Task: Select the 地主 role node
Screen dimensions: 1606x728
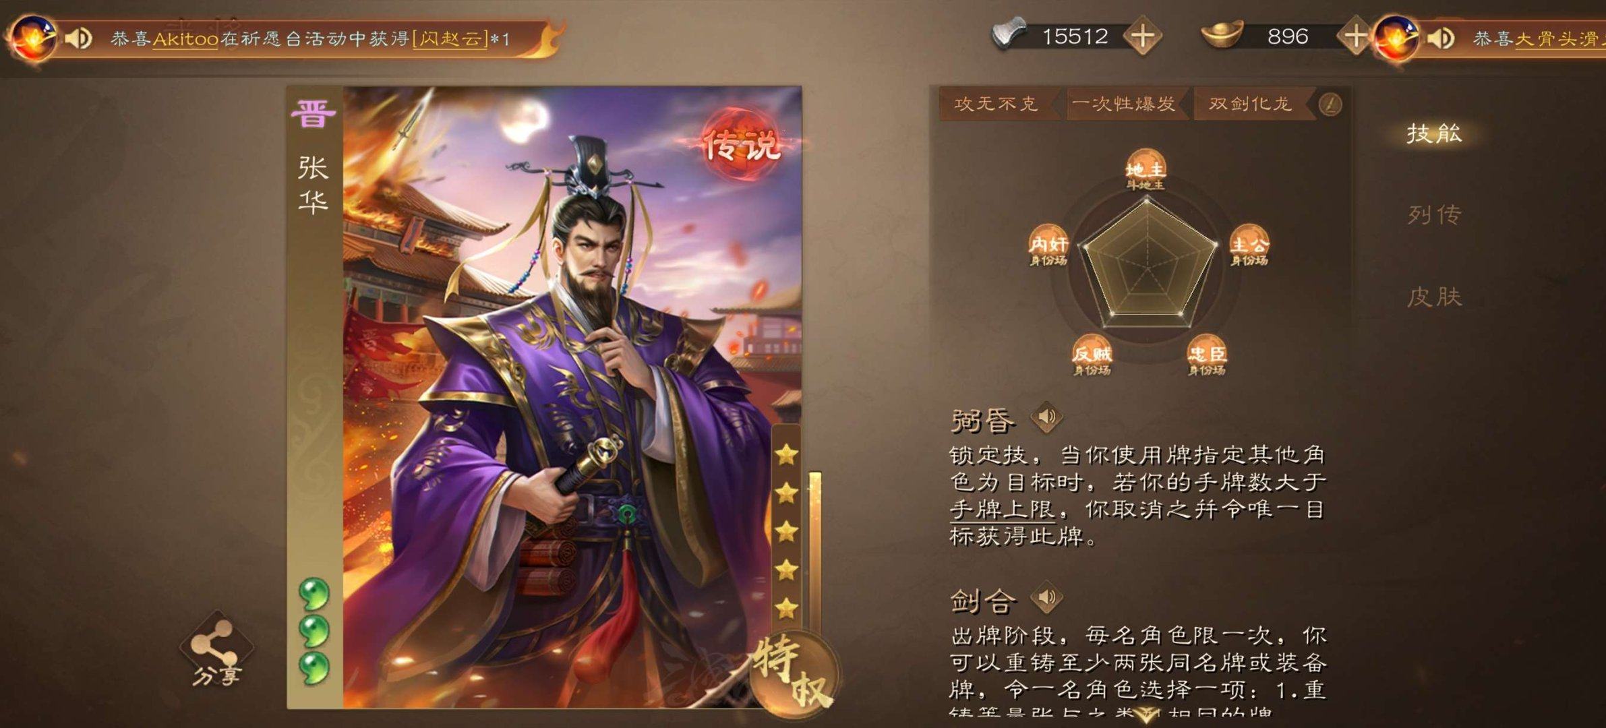Action: 1145,169
